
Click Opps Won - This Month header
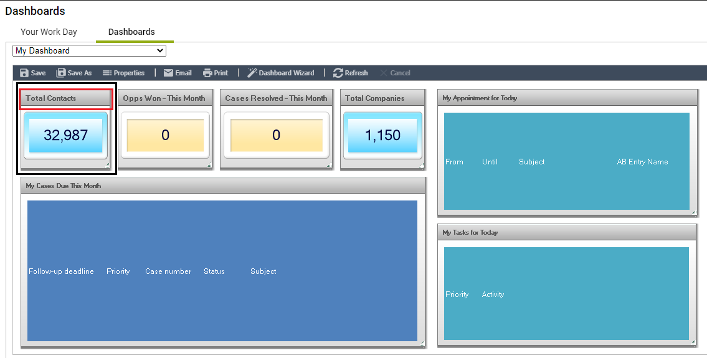point(164,98)
